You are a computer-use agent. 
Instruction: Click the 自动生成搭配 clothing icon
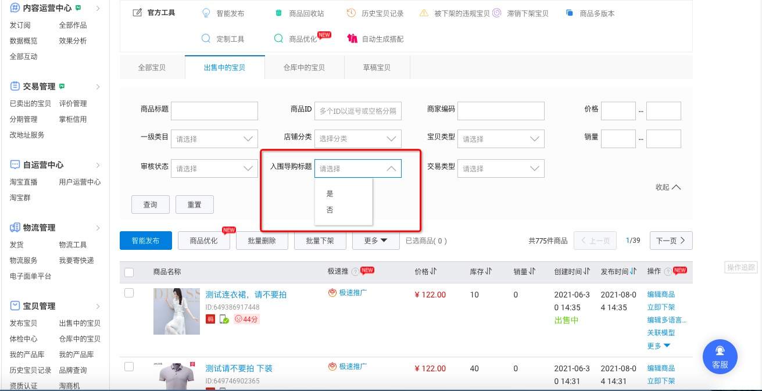coord(352,38)
